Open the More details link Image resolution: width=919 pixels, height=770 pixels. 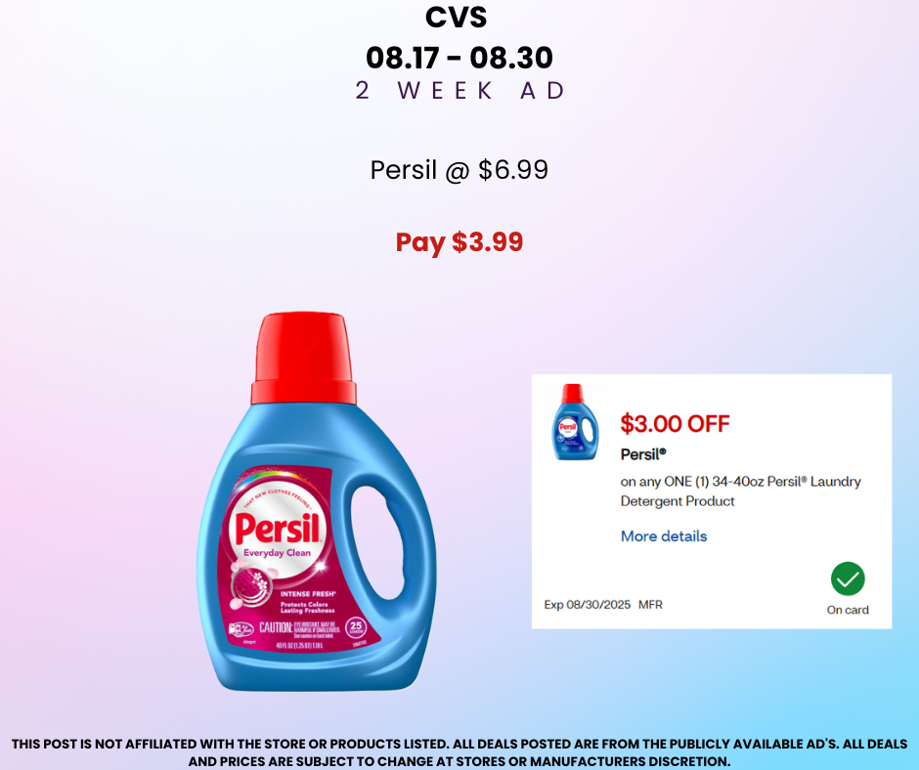point(664,536)
